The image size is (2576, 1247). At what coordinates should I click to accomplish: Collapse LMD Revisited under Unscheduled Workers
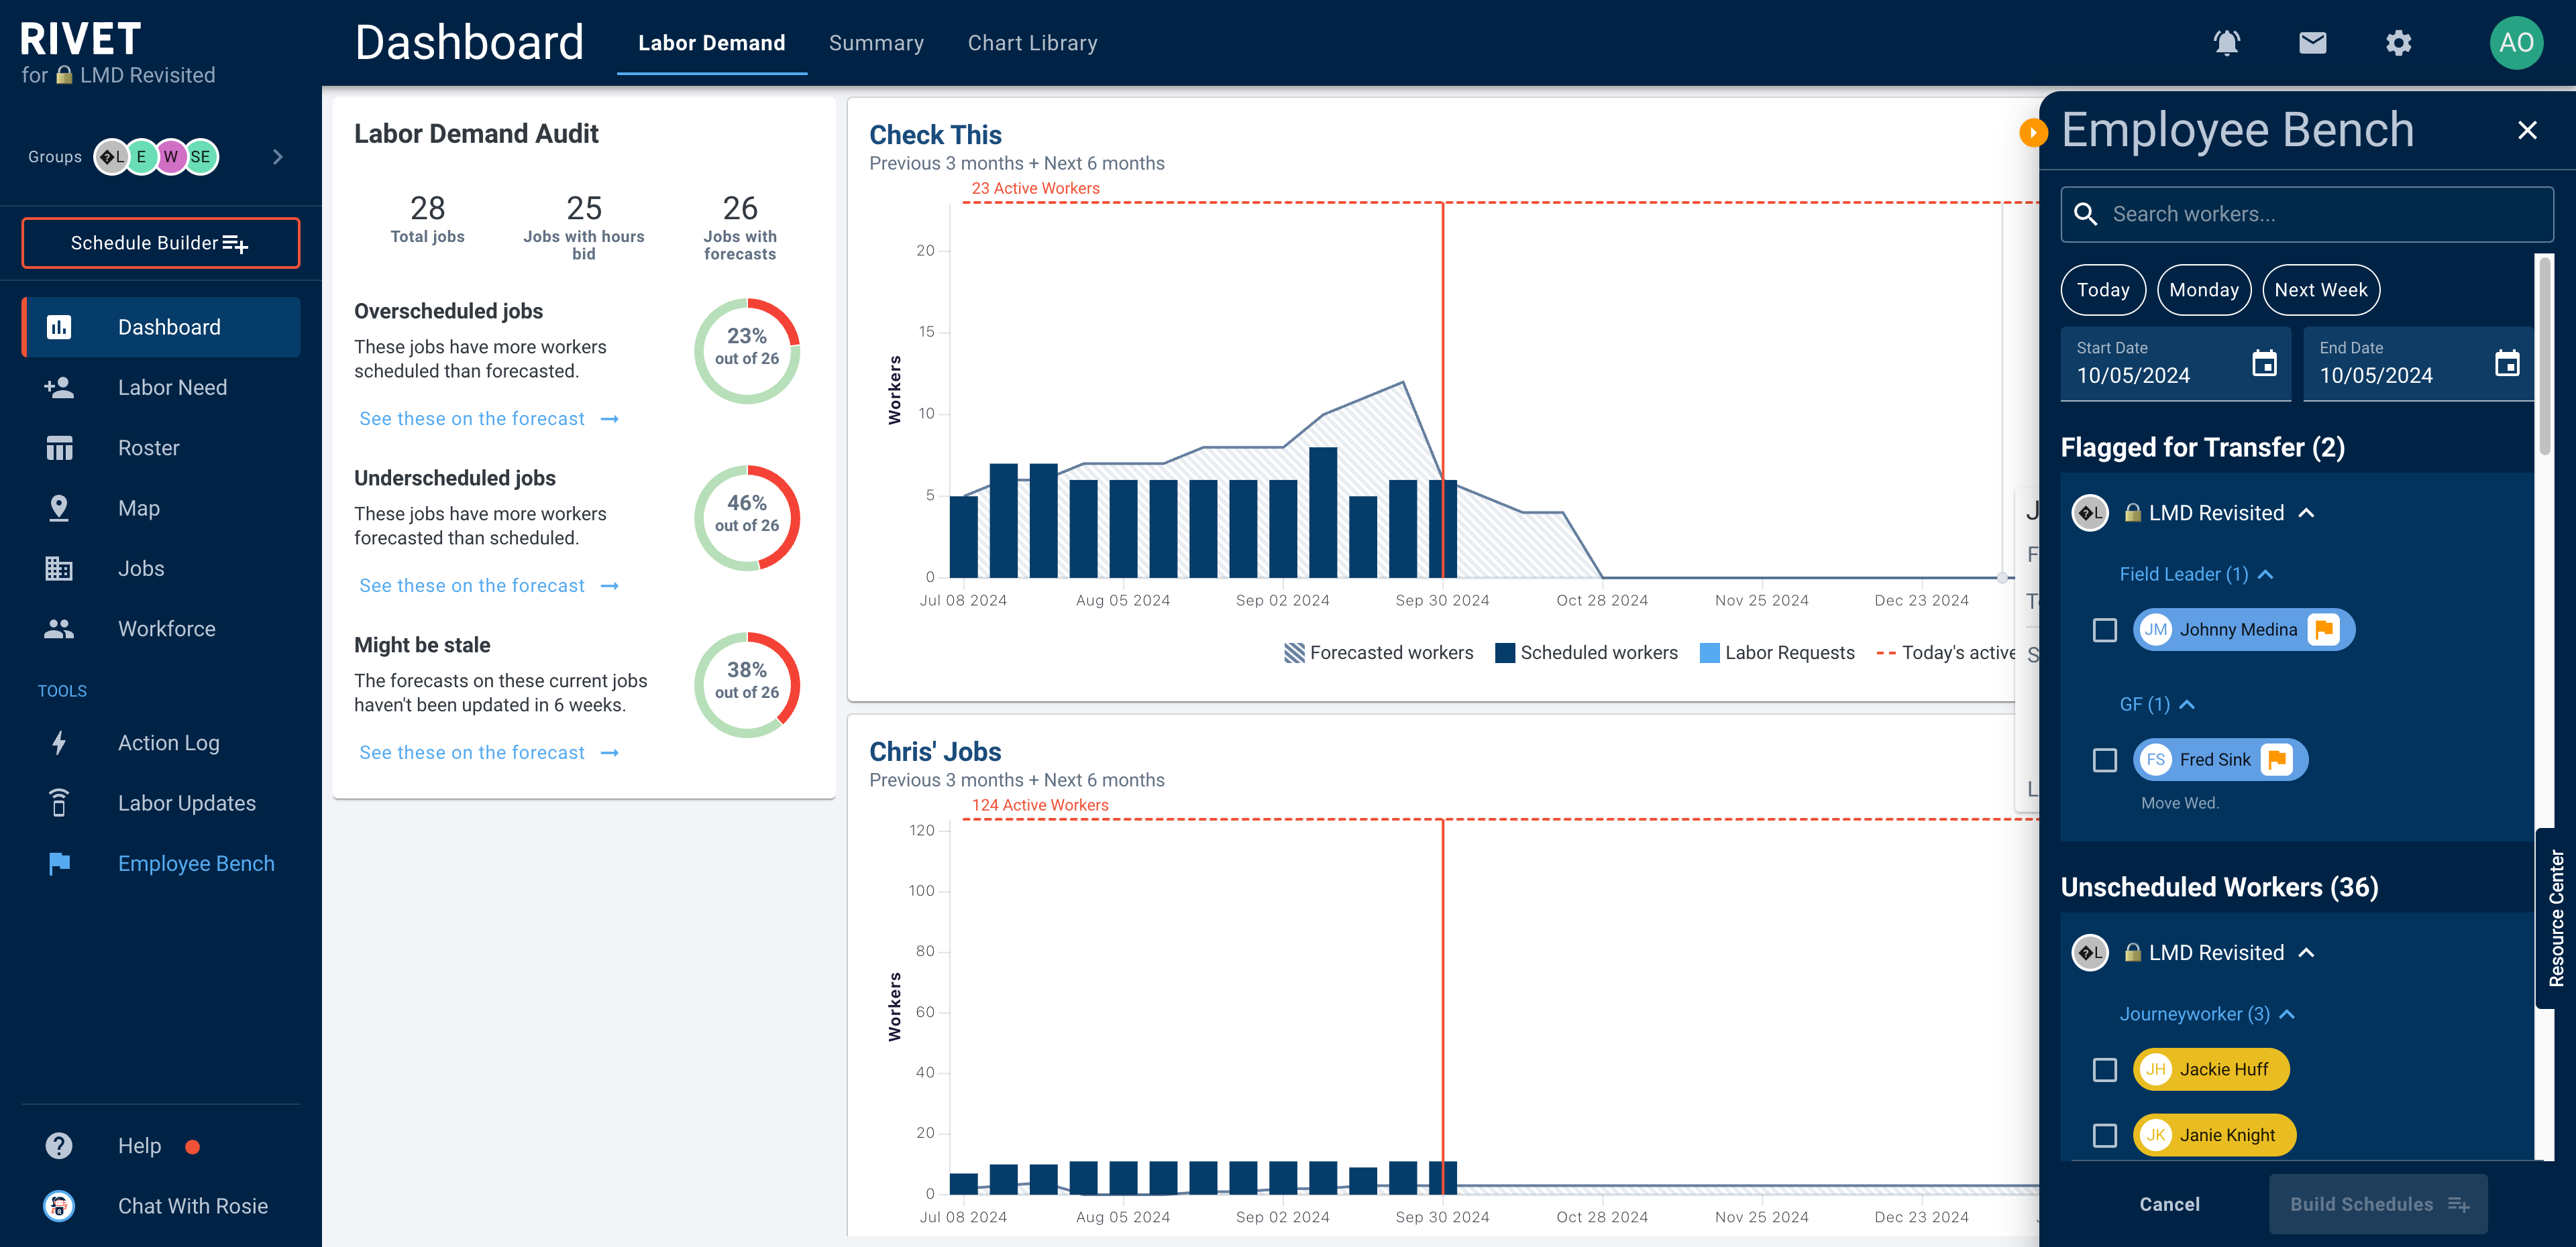2306,952
